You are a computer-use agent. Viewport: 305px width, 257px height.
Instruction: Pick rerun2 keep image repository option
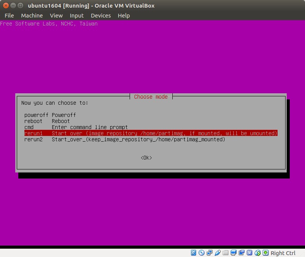coord(125,139)
